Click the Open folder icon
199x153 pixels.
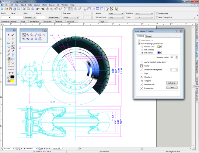[6, 9]
